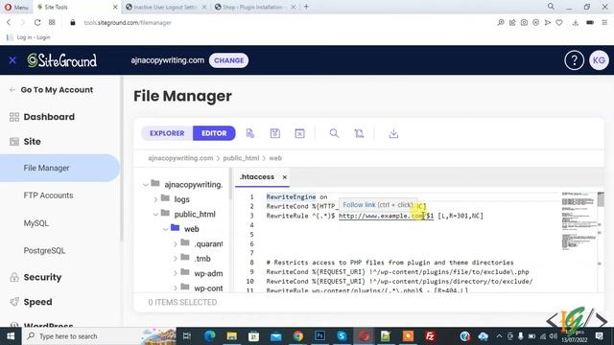Screen dimensions: 614x345
Task: Collapse the web folder
Action: coord(166,229)
